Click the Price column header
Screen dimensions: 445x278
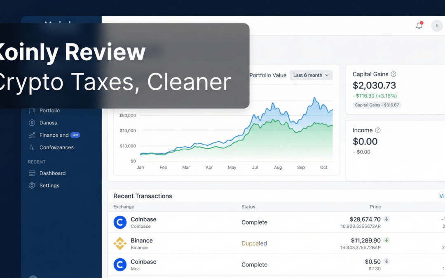pyautogui.click(x=375, y=207)
